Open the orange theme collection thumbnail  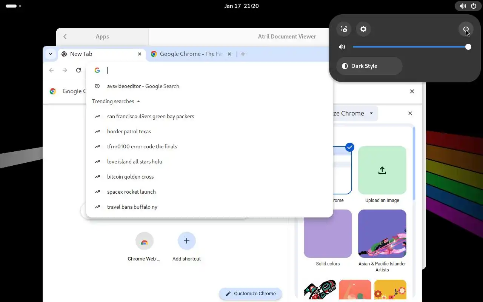click(355, 290)
